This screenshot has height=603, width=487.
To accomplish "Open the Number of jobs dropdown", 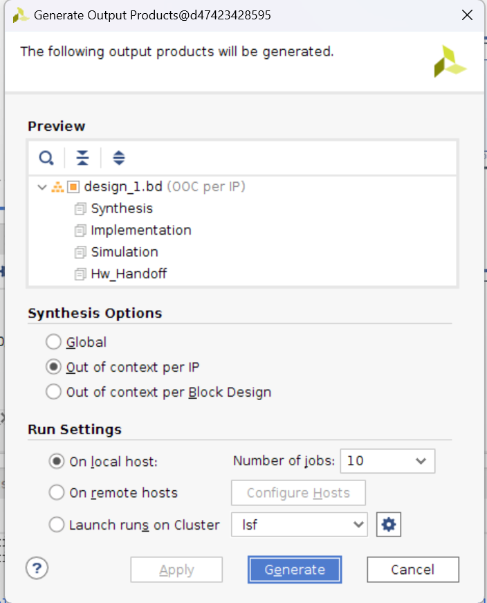I will pos(387,461).
